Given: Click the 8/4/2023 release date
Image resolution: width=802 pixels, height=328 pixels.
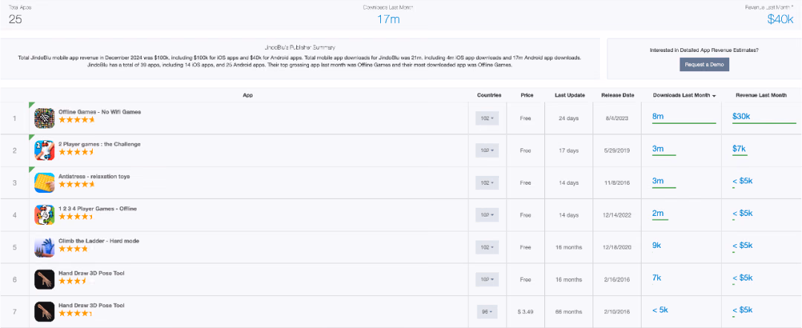Looking at the screenshot, I should [x=617, y=118].
